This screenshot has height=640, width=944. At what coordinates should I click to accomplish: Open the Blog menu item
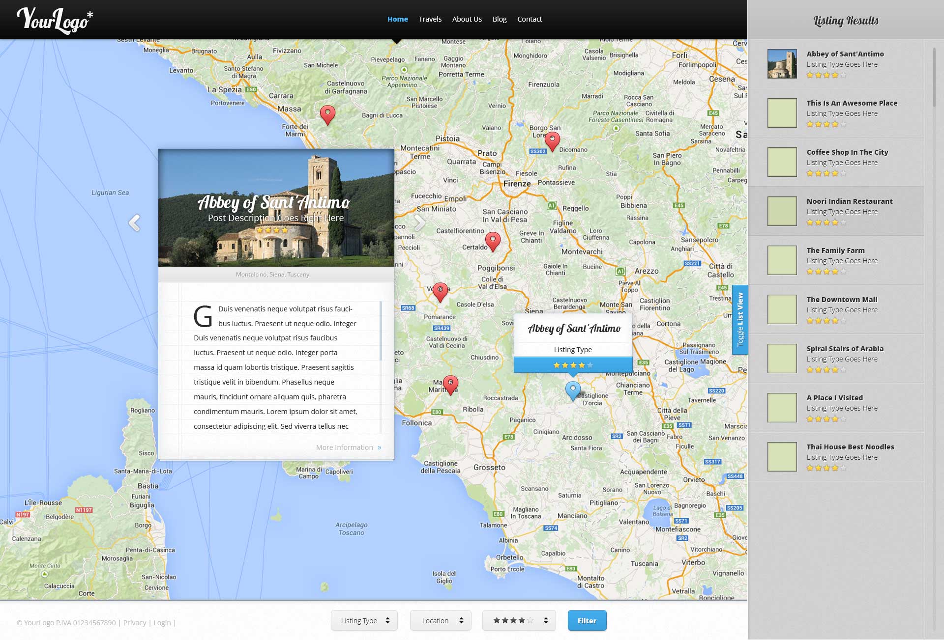499,19
